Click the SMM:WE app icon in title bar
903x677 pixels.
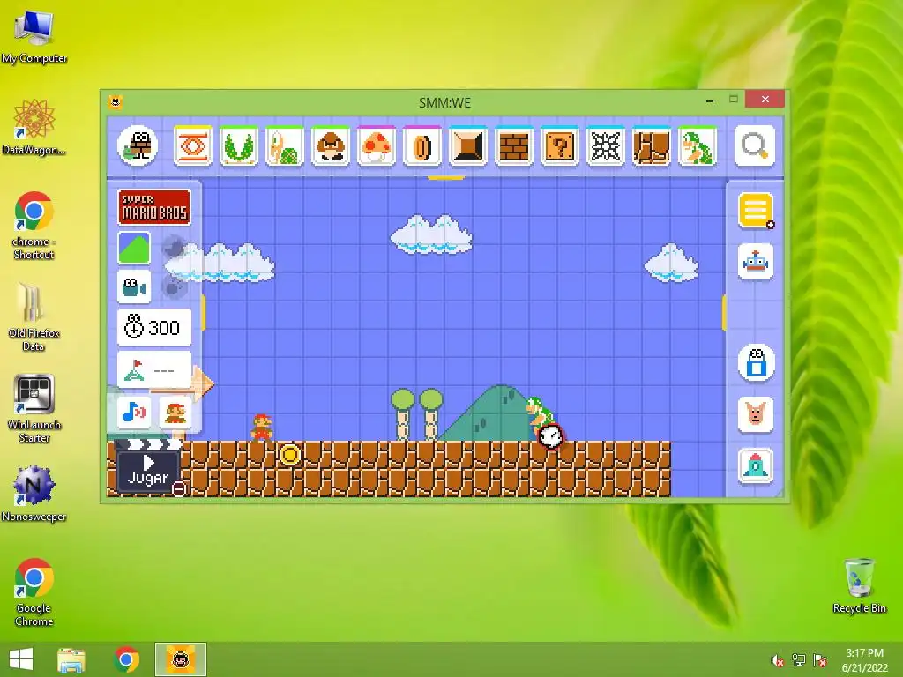tap(116, 102)
